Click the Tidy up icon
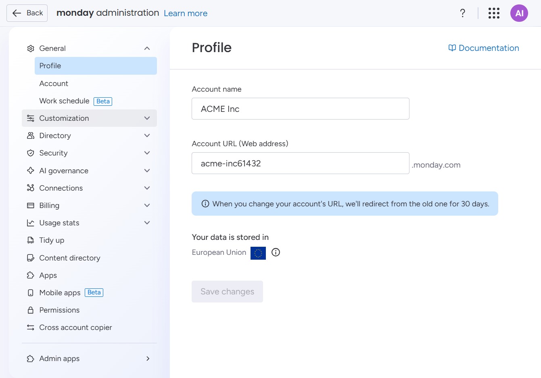 coord(31,240)
